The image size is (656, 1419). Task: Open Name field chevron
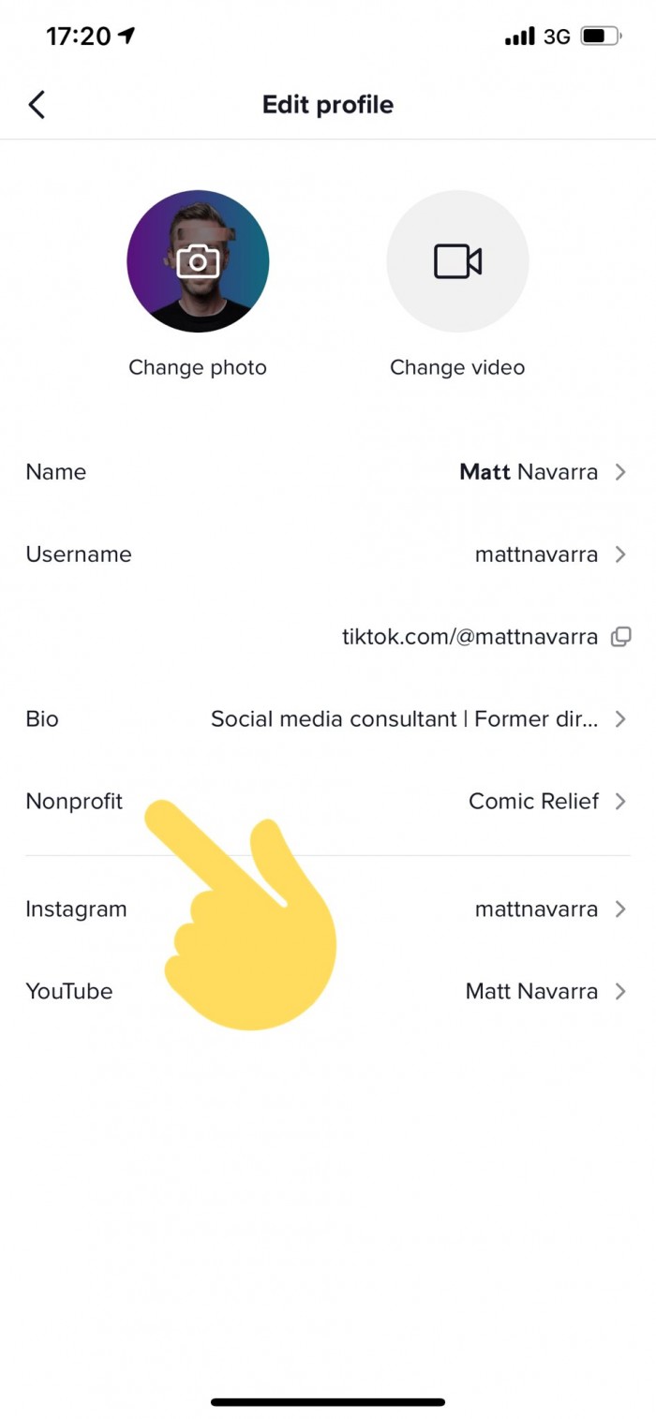point(620,472)
